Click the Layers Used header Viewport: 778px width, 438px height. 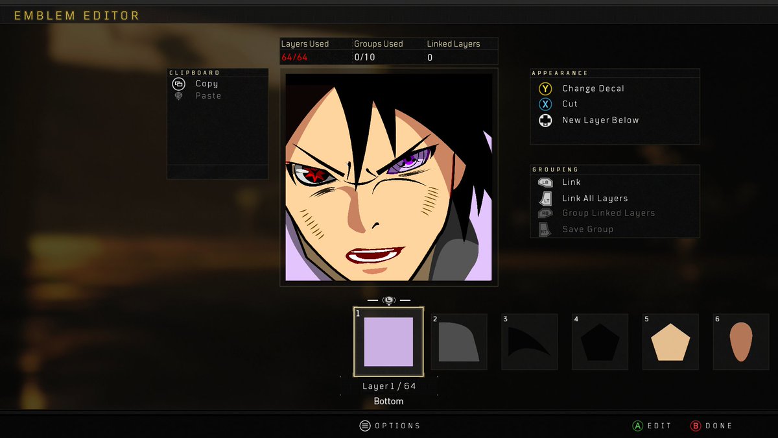point(305,44)
